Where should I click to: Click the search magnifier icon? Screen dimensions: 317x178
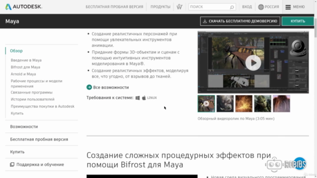point(232,7)
